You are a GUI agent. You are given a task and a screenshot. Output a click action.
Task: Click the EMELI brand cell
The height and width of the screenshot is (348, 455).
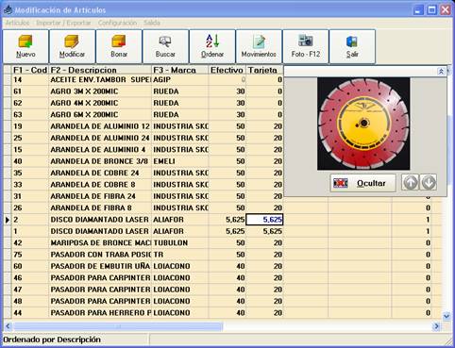[180, 161]
